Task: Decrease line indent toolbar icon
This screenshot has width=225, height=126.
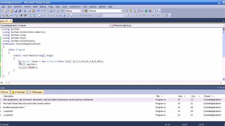Action: (x=21, y=15)
